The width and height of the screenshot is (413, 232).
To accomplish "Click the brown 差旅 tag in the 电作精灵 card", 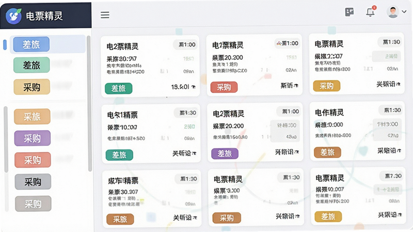I will (327, 152).
